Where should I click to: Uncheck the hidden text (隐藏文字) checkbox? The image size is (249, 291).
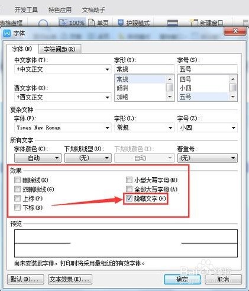129,199
